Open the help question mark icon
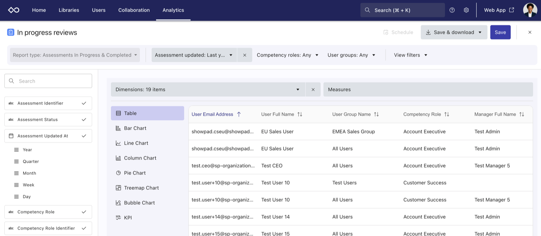This screenshot has width=541, height=236. 452,10
